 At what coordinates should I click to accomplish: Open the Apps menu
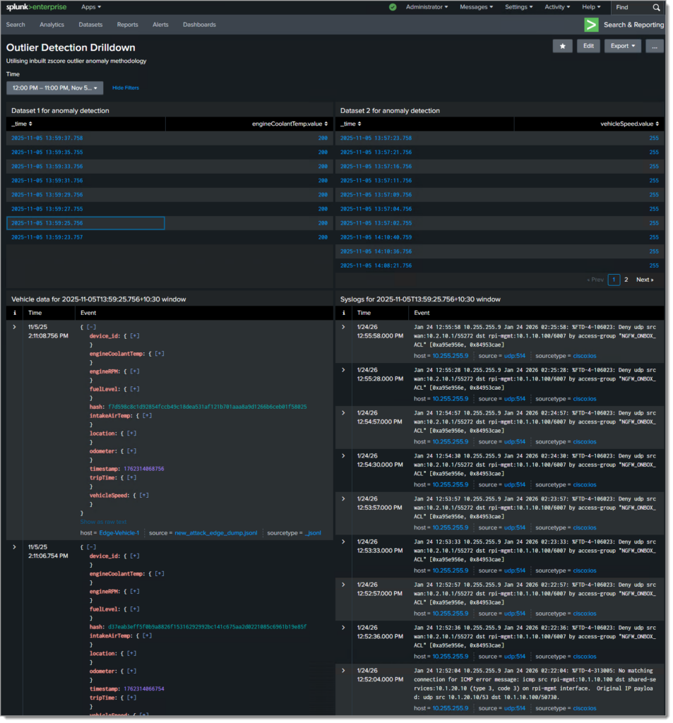coord(91,7)
